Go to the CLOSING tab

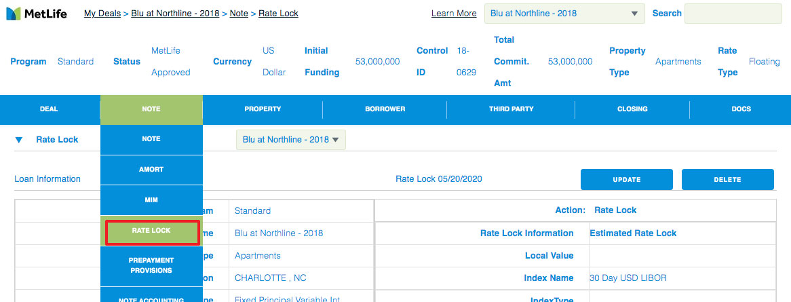pos(633,109)
